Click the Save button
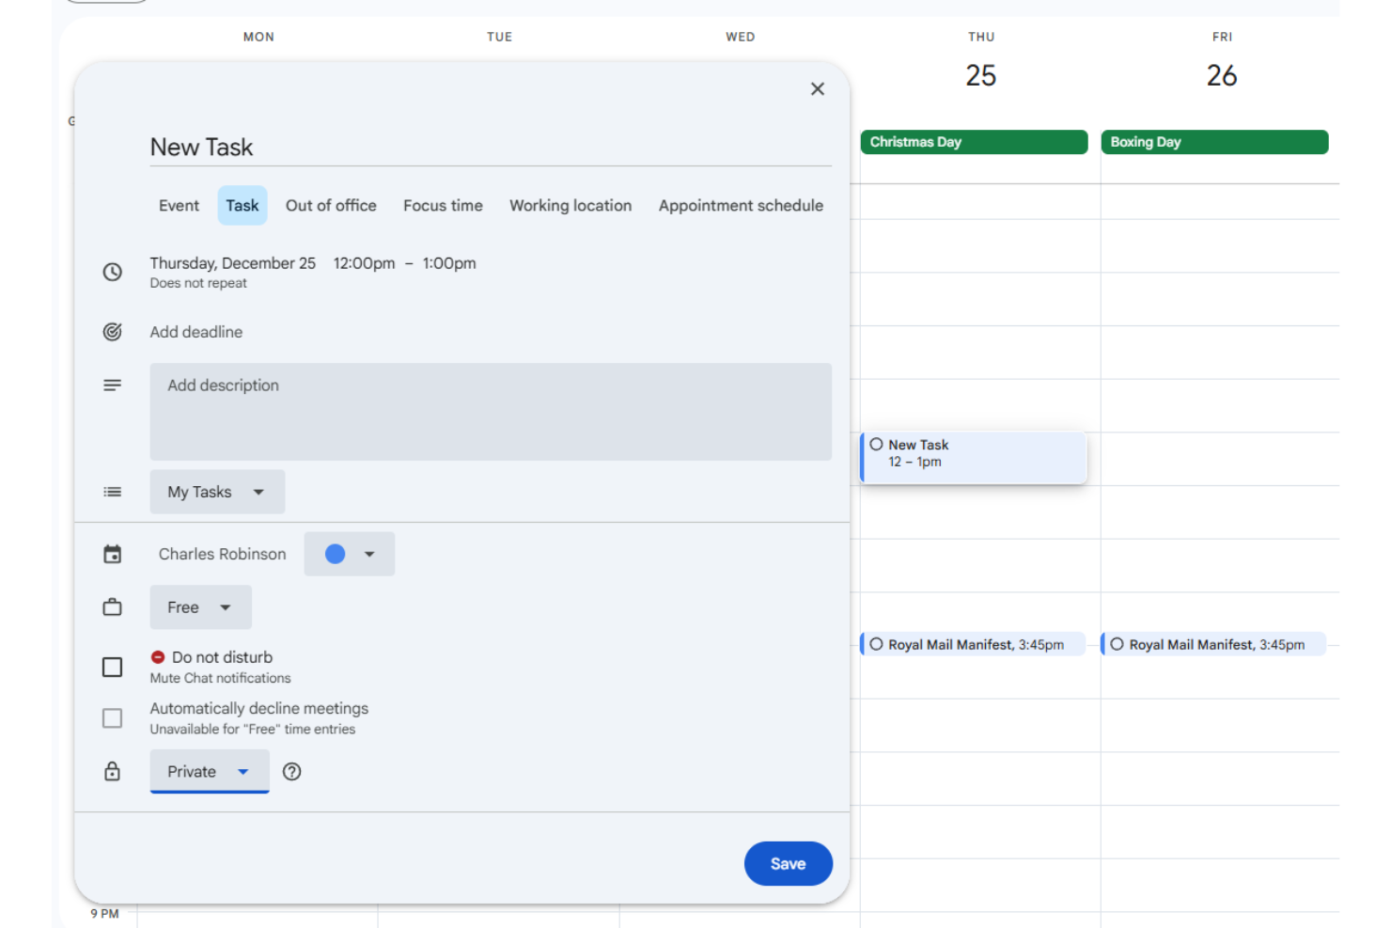Screen dimensions: 1391x928 pyautogui.click(x=788, y=863)
